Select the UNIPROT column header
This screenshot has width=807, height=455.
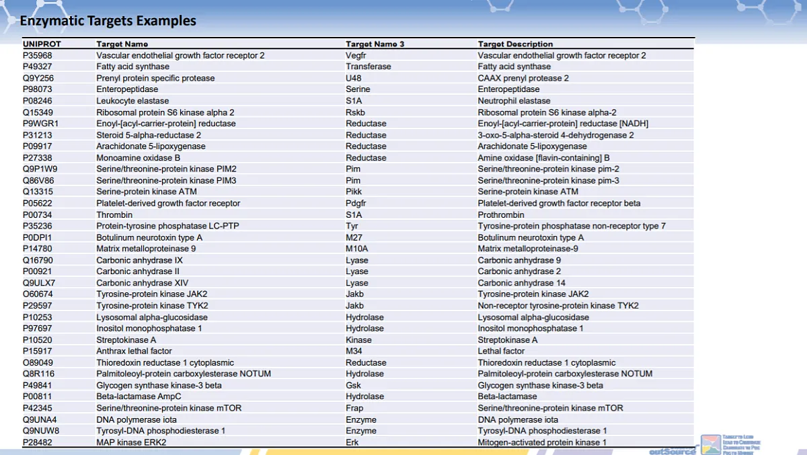pyautogui.click(x=39, y=44)
